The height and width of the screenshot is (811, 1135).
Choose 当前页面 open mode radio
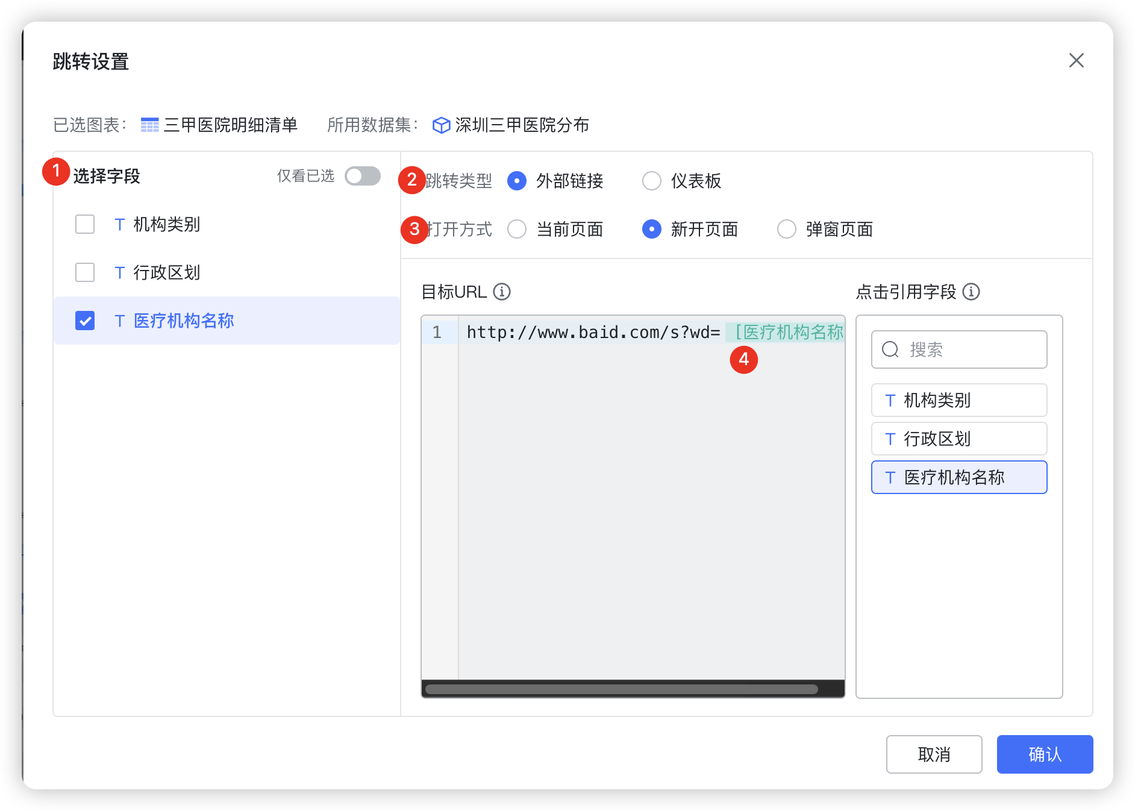[x=517, y=229]
